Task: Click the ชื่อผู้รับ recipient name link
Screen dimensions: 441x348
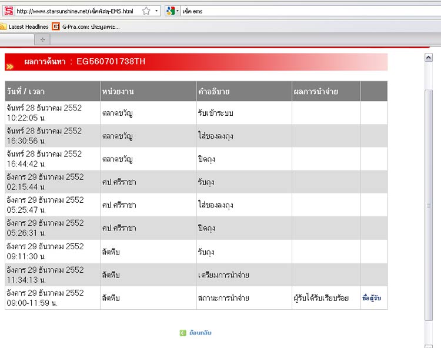Action: pyautogui.click(x=371, y=298)
